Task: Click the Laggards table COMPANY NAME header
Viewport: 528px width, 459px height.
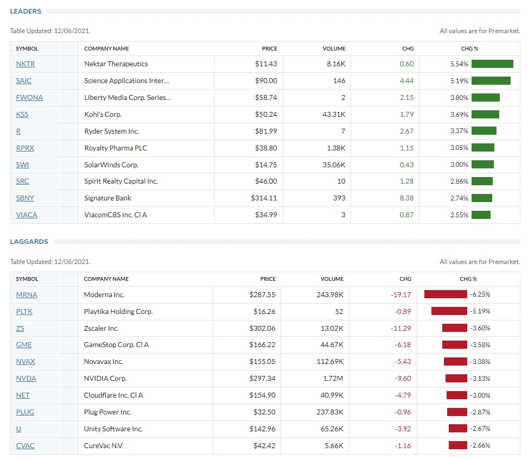Action: pos(106,279)
